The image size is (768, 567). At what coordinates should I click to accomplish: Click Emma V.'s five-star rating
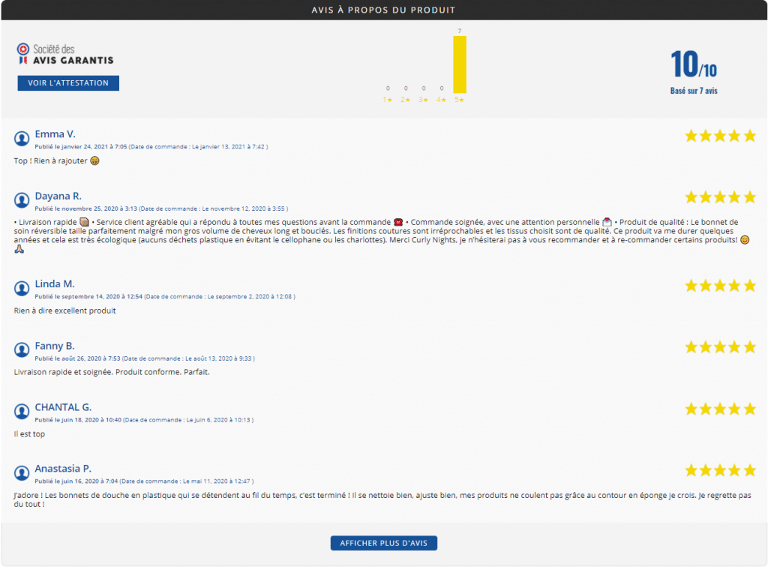(x=720, y=136)
